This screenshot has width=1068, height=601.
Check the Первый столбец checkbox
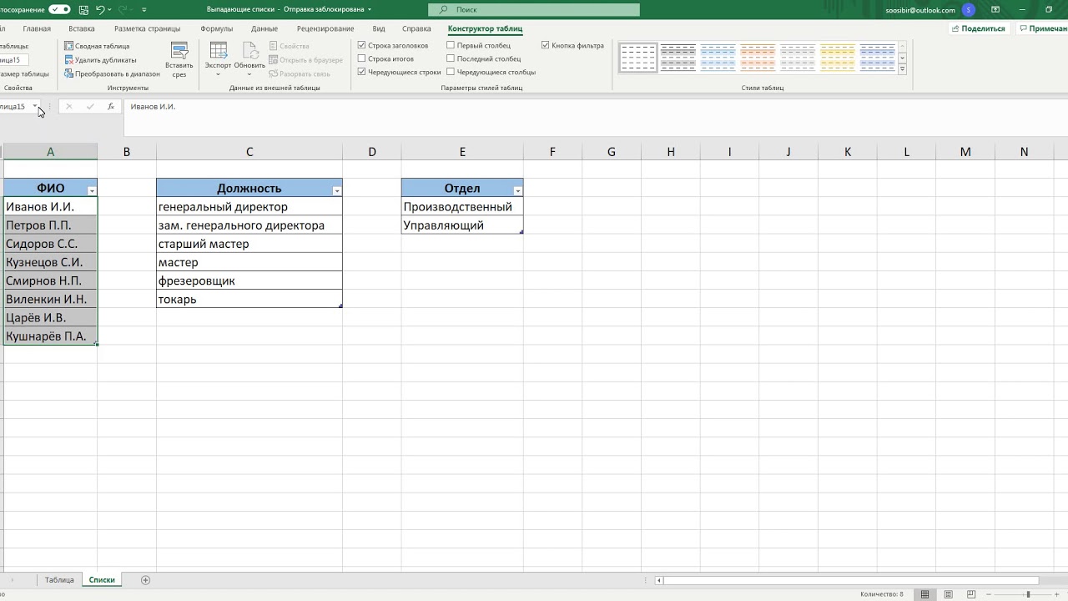[451, 46]
